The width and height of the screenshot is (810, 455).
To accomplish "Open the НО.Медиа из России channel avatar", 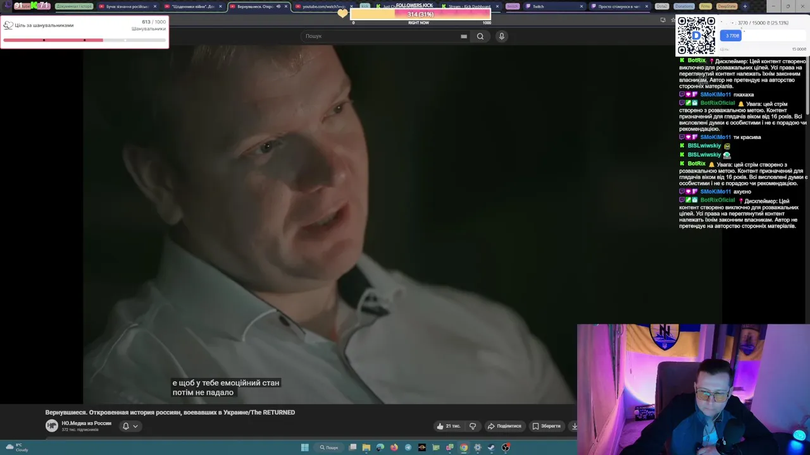I will 52,426.
